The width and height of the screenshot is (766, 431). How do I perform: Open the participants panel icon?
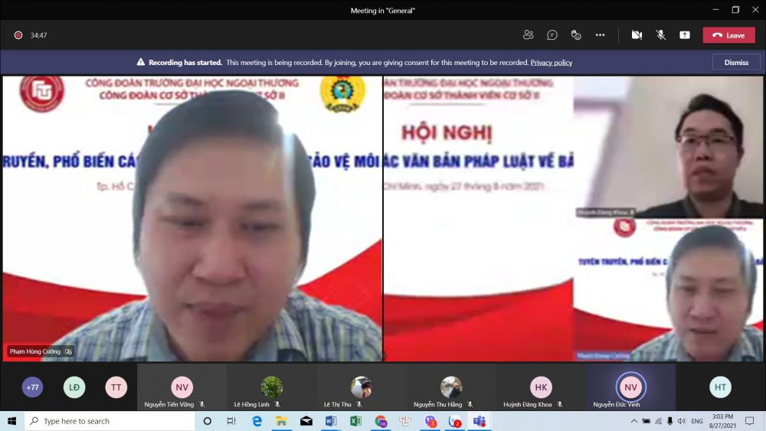click(x=528, y=34)
